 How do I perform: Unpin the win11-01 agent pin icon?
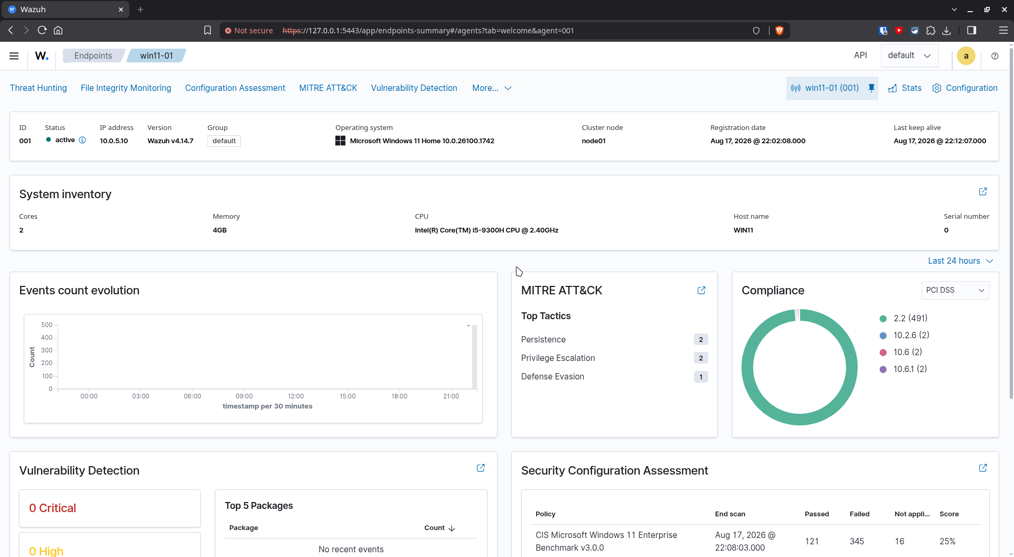pos(871,88)
